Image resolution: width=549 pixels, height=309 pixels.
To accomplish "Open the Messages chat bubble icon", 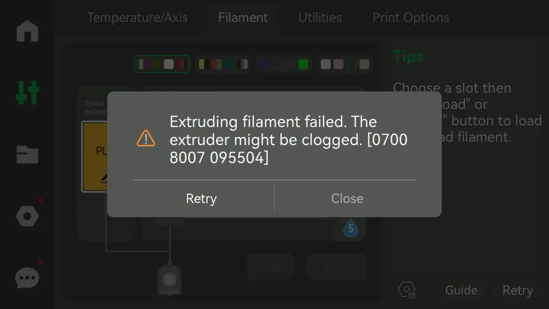I will (x=27, y=278).
